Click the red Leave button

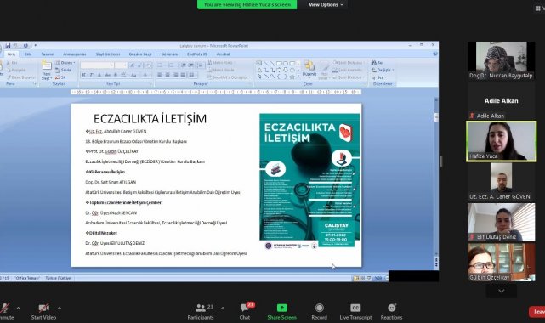coord(537,312)
